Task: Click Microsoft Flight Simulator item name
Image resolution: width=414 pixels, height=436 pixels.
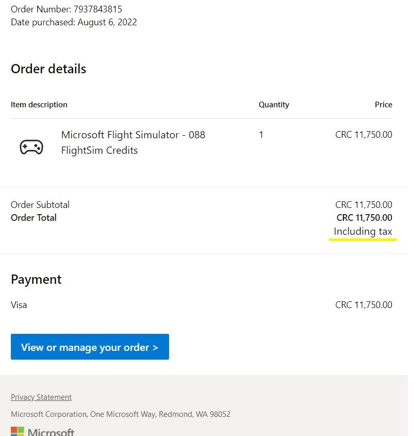Action: pos(133,142)
